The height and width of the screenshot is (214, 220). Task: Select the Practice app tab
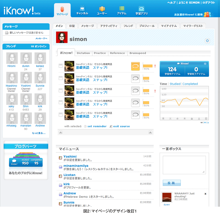coord(100,53)
